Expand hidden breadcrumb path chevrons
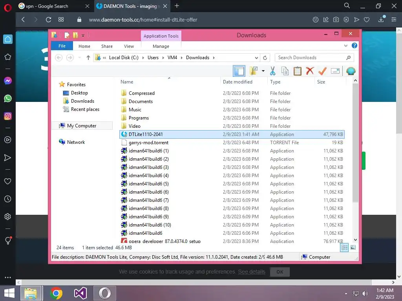The height and width of the screenshot is (301, 402). click(x=104, y=58)
